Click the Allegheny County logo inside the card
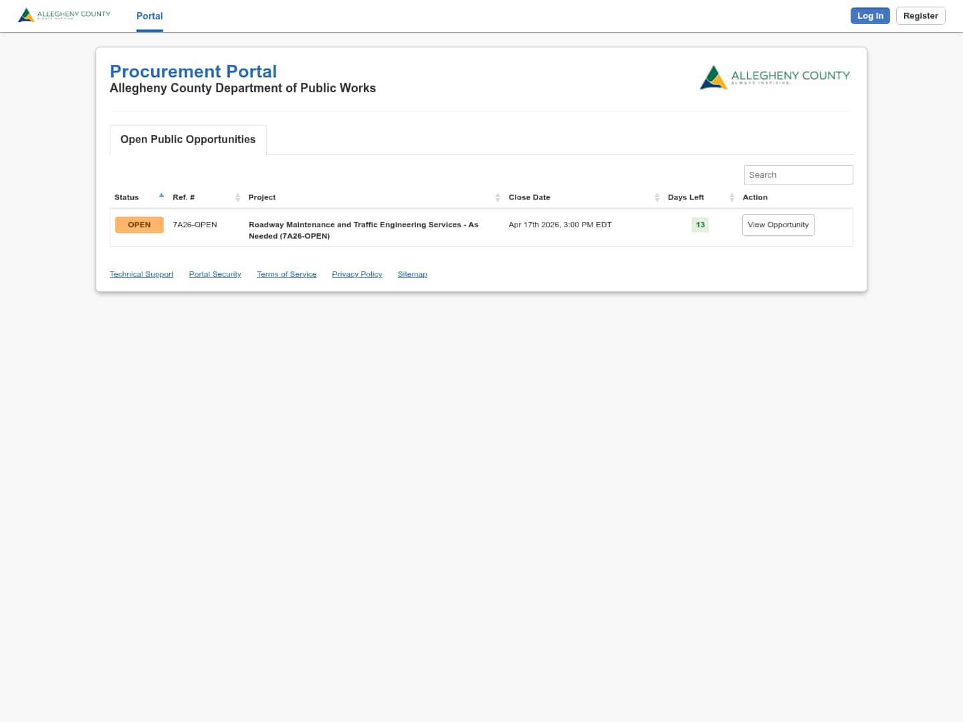963x722 pixels. [775, 77]
